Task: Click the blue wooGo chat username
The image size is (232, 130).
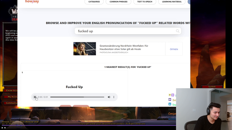Action: (172, 119)
